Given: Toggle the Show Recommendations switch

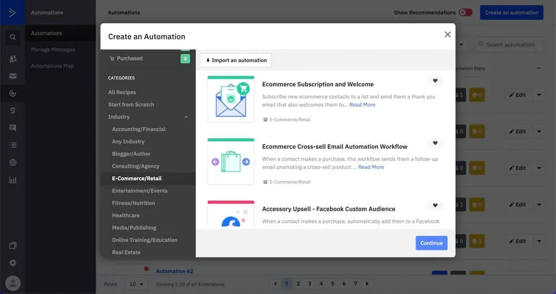Looking at the screenshot, I should 465,12.
